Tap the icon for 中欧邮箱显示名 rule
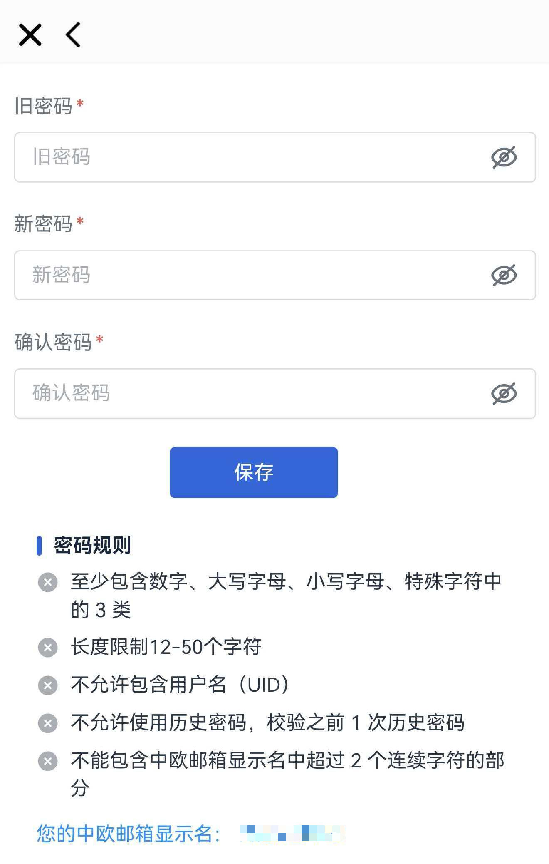Image resolution: width=549 pixels, height=864 pixels. [x=48, y=761]
